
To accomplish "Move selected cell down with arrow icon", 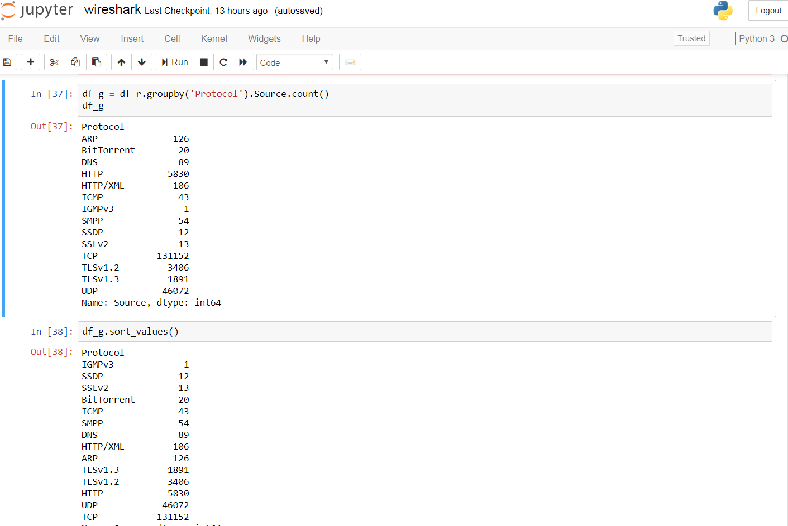I will pyautogui.click(x=142, y=62).
